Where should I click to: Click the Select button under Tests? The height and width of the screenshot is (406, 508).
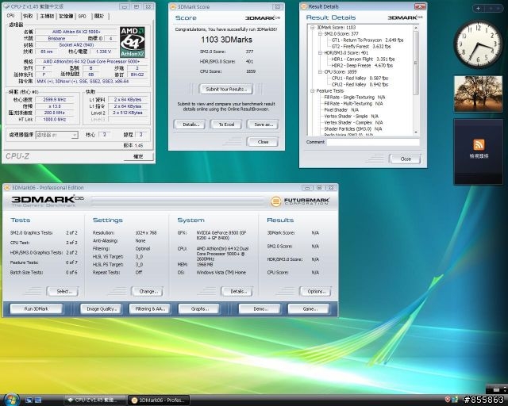63,291
